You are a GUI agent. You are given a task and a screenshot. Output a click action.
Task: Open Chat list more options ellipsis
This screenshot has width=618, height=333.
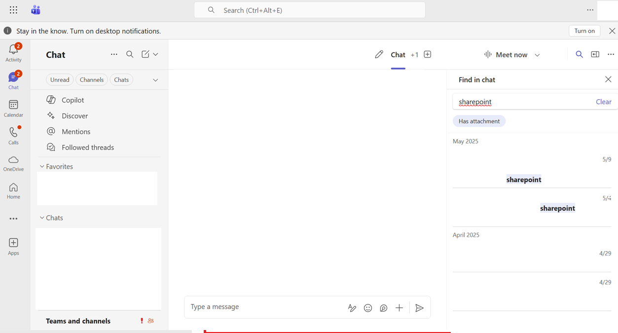114,54
